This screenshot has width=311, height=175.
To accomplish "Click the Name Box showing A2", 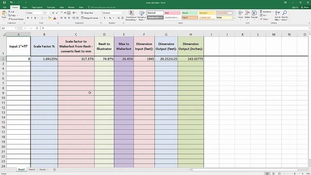I will pos(9,28).
